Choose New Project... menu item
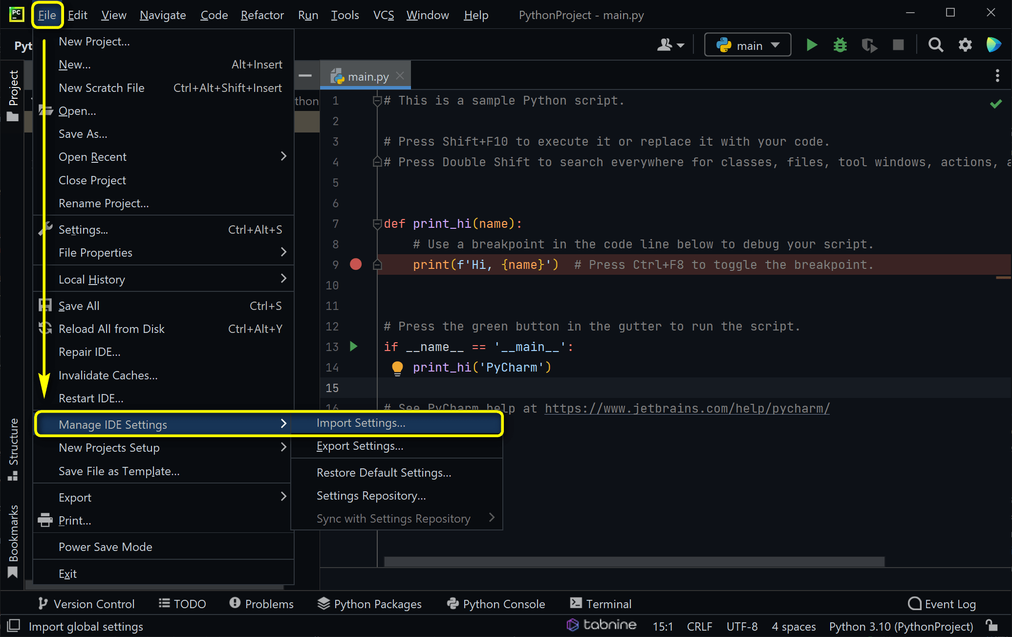Image resolution: width=1012 pixels, height=637 pixels. (163, 42)
